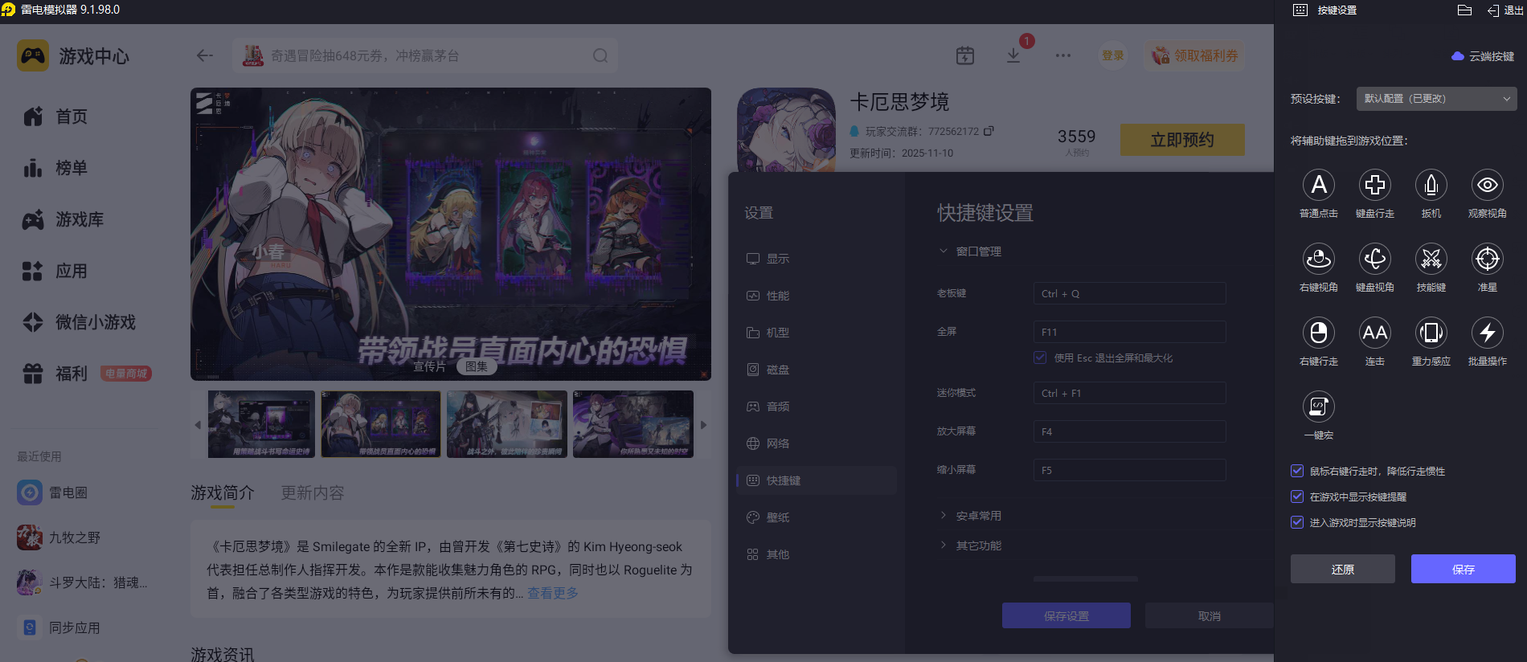Copy the player group number 772562172

pyautogui.click(x=989, y=131)
